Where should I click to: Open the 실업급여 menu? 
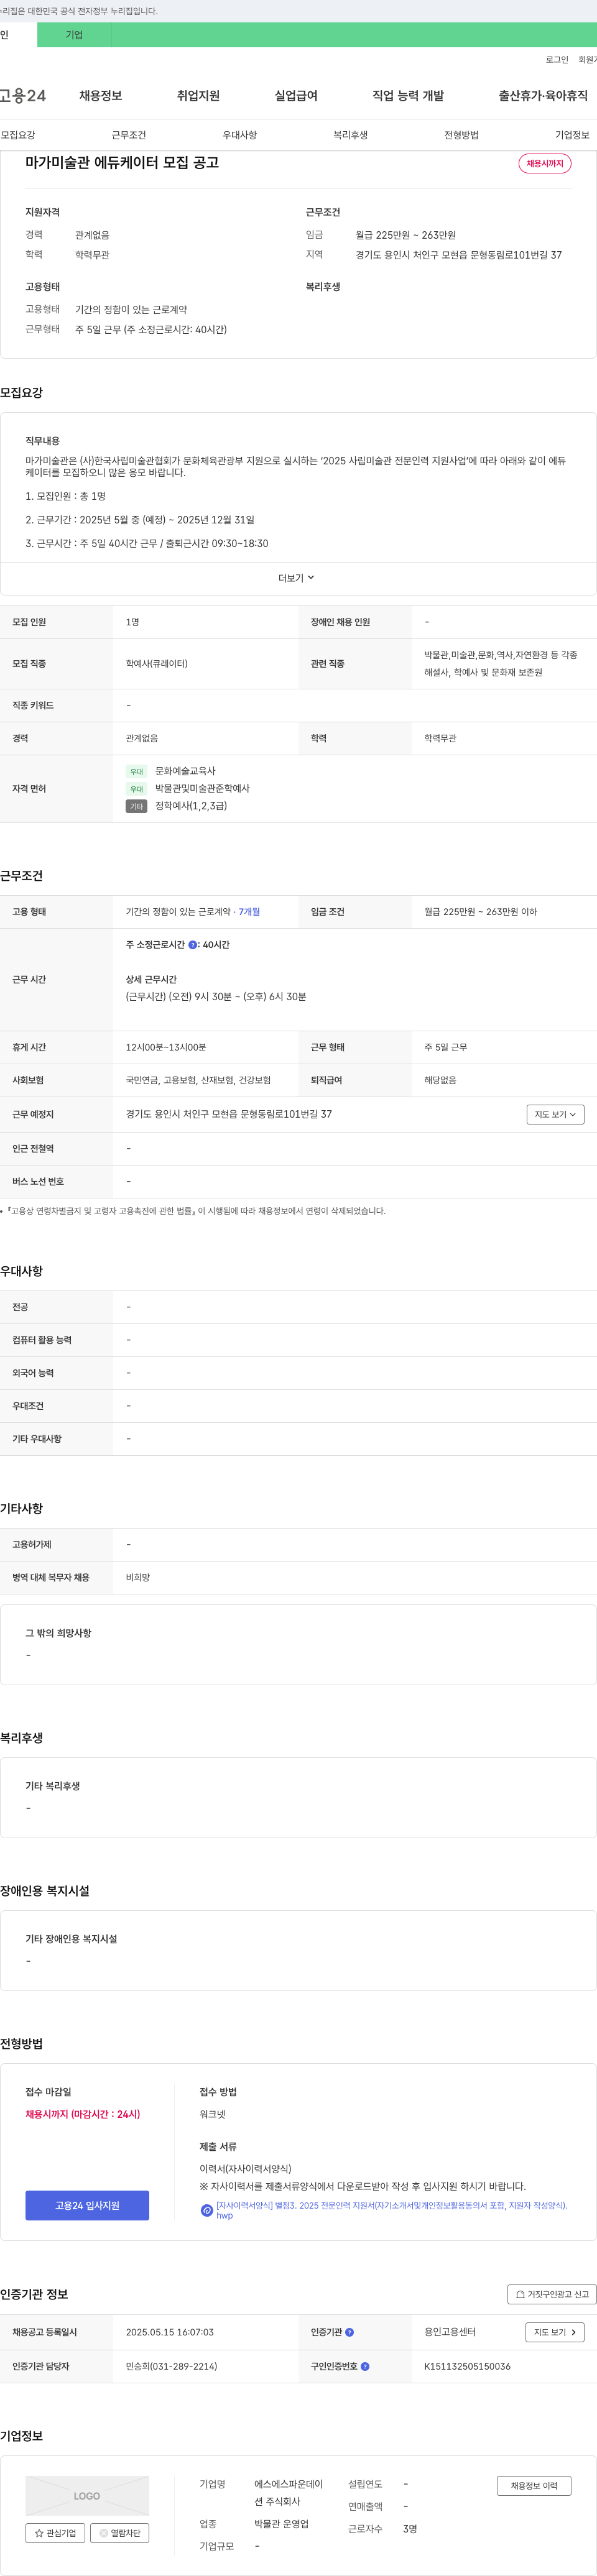pos(296,96)
